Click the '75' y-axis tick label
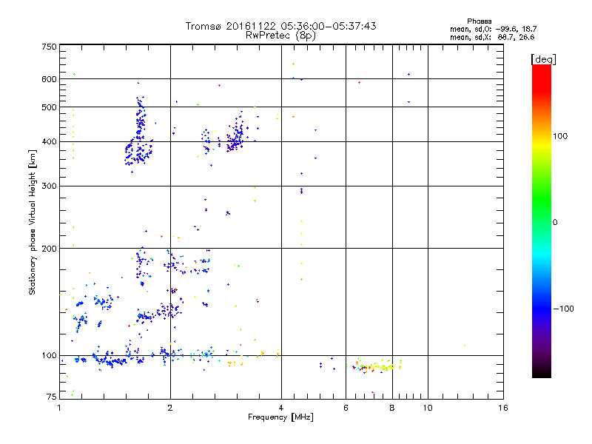The height and width of the screenshot is (444, 592). [52, 397]
